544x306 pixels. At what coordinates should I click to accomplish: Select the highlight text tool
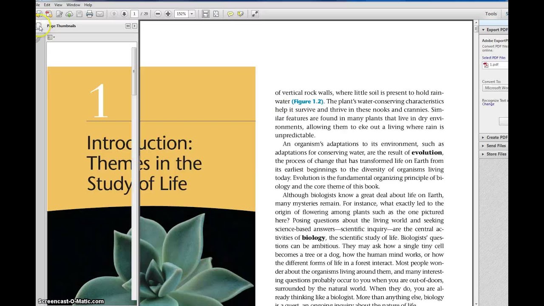pos(241,14)
